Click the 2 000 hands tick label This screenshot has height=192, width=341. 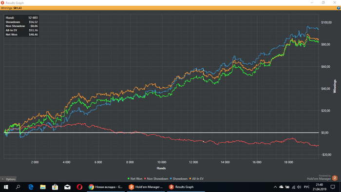click(35, 162)
